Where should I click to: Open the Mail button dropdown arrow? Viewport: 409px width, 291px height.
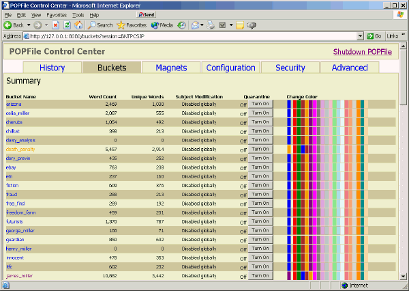202,25
